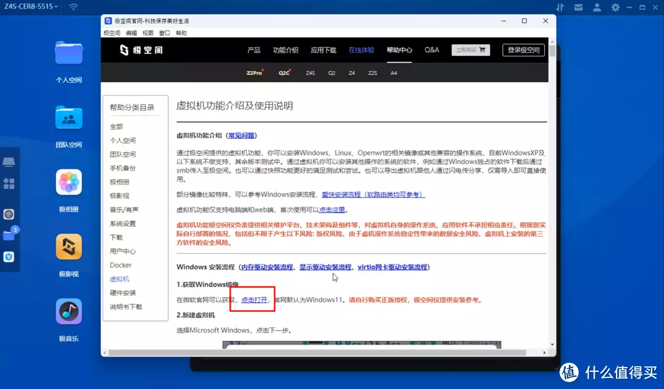The image size is (664, 389).
Task: Open the 帮助 menu
Action: [181, 33]
